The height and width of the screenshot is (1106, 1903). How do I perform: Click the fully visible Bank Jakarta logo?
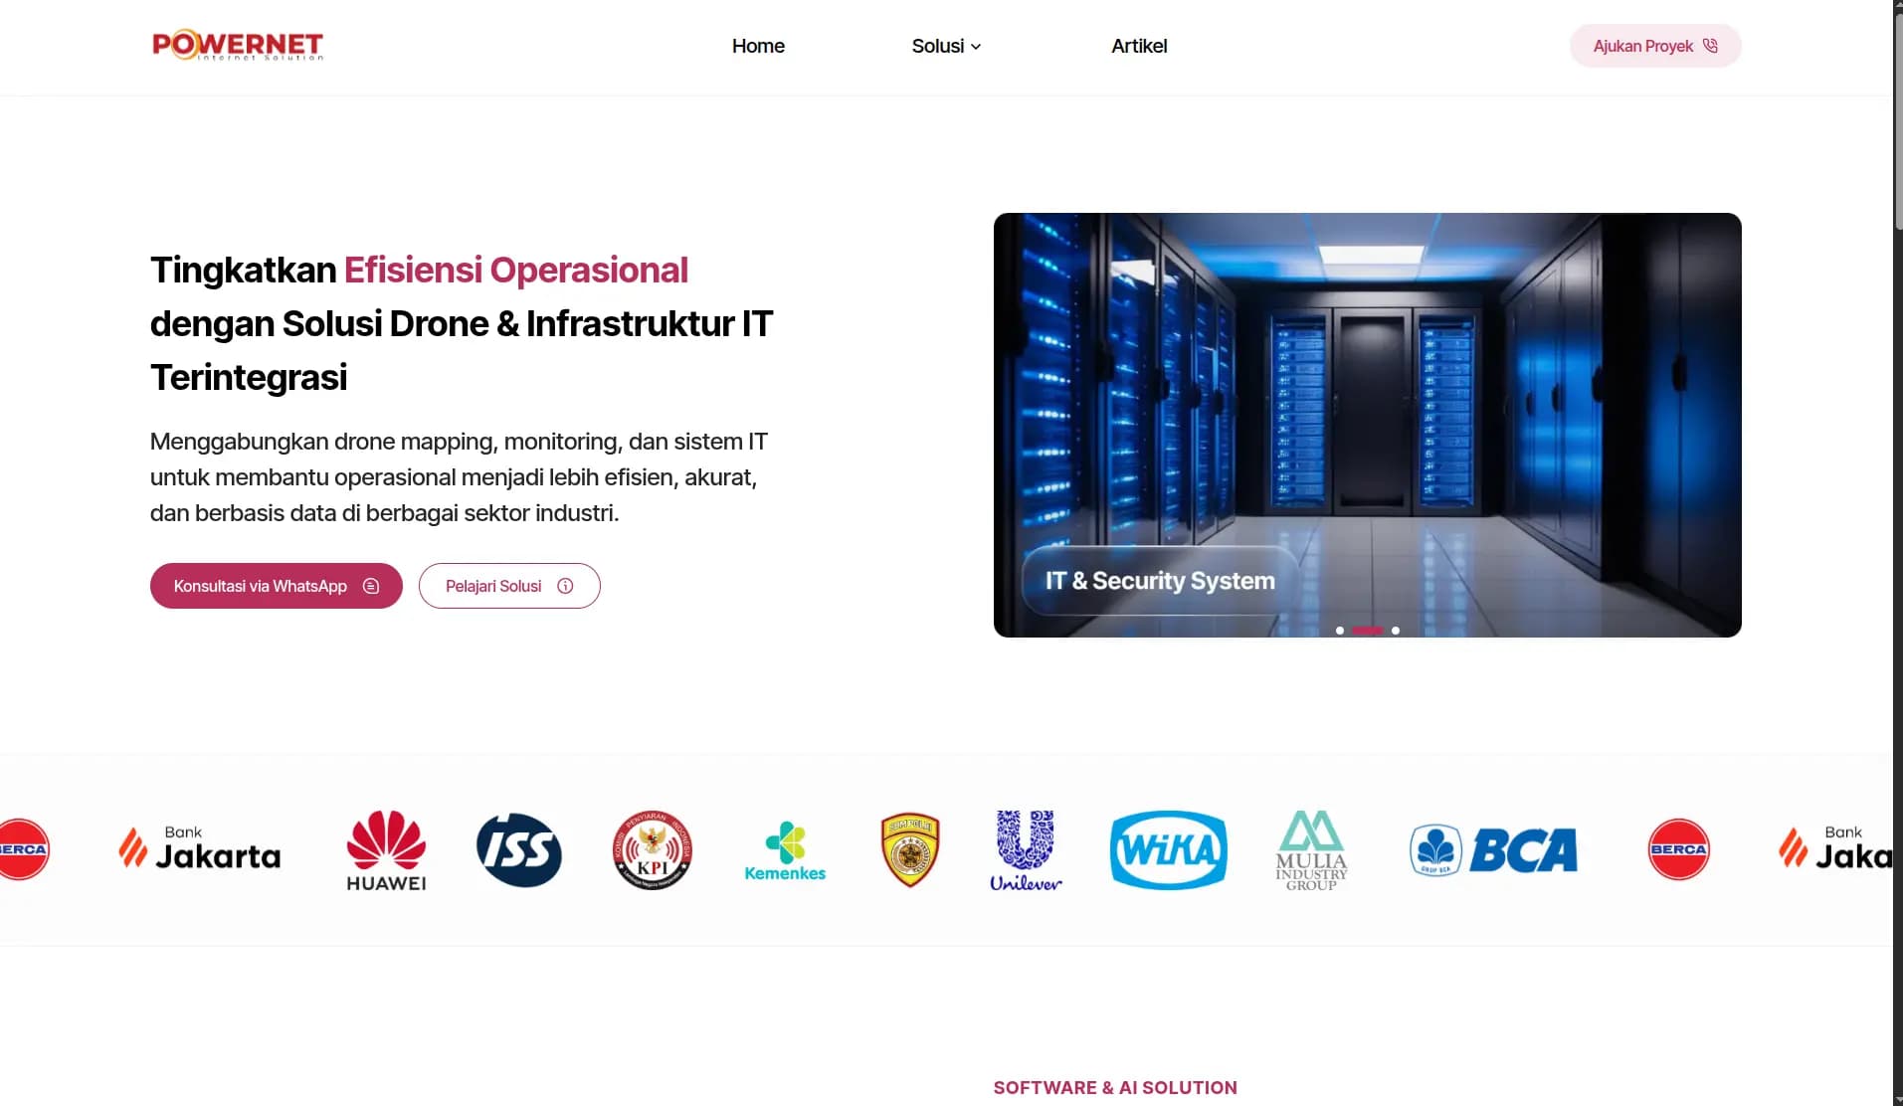pos(200,848)
